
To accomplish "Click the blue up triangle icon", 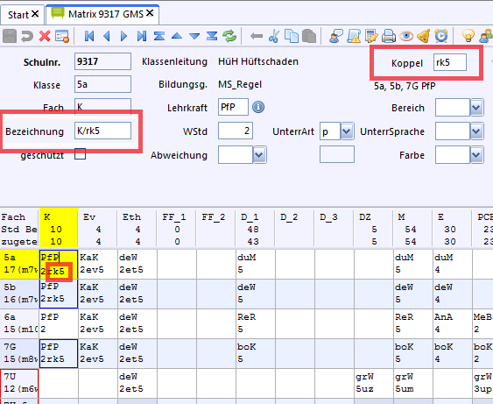I will (177, 36).
